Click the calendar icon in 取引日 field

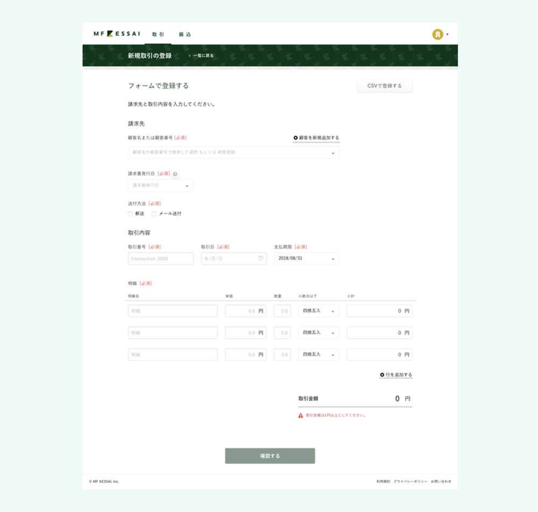click(x=261, y=258)
